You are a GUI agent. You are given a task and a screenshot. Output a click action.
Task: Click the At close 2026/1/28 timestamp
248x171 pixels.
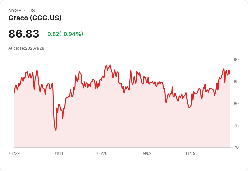pos(27,48)
